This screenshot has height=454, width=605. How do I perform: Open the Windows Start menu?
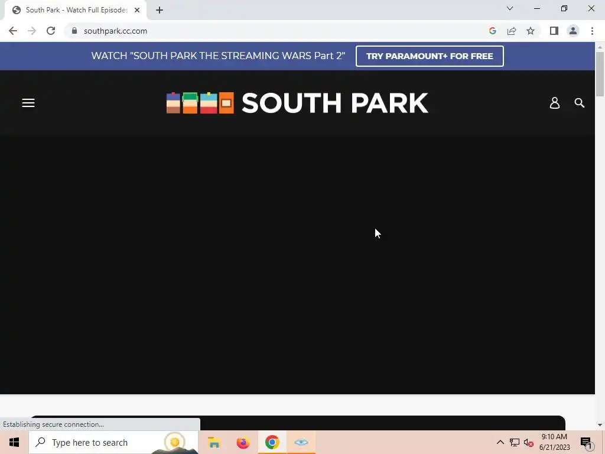pos(14,442)
